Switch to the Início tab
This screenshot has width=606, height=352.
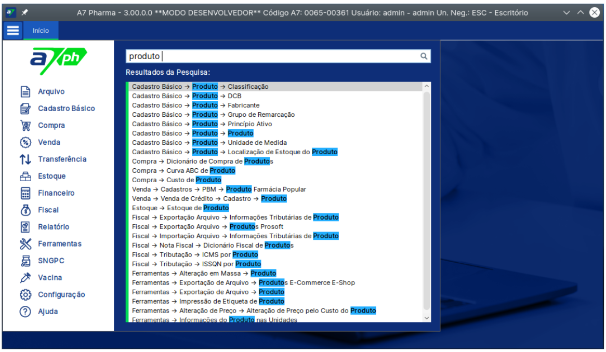click(x=41, y=31)
